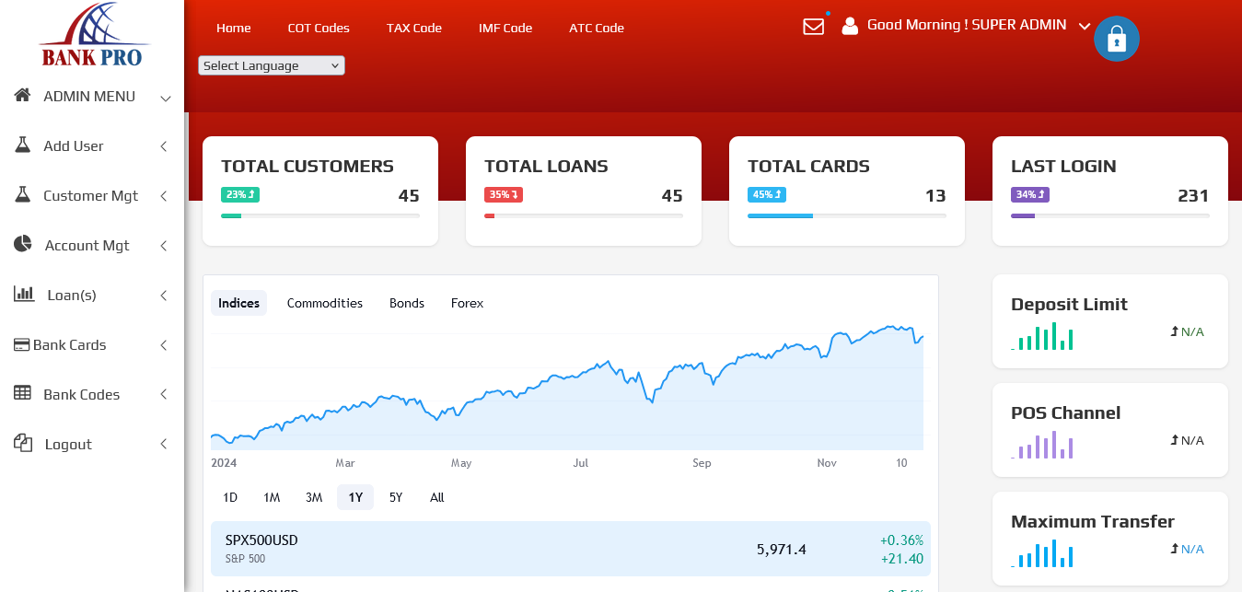Click the blue lock icon button

pyautogui.click(x=1116, y=40)
